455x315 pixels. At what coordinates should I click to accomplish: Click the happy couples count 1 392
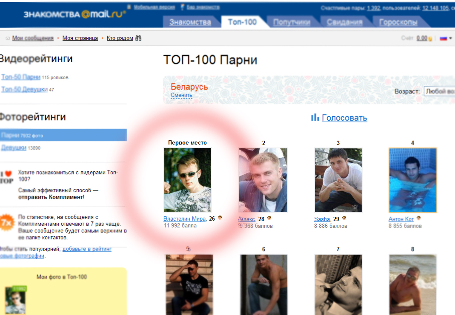373,8
